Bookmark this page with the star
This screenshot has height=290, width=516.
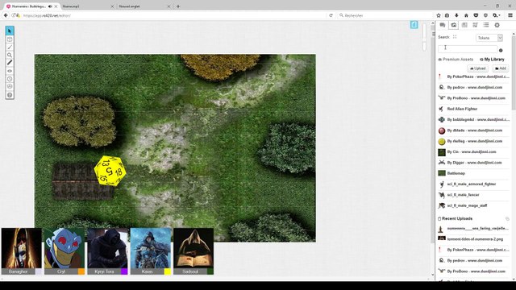point(439,15)
